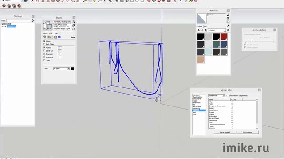Viewport: 284px width, 159px height.
Task: Open Watermark settings icon in Styles panel
Action: [55, 37]
